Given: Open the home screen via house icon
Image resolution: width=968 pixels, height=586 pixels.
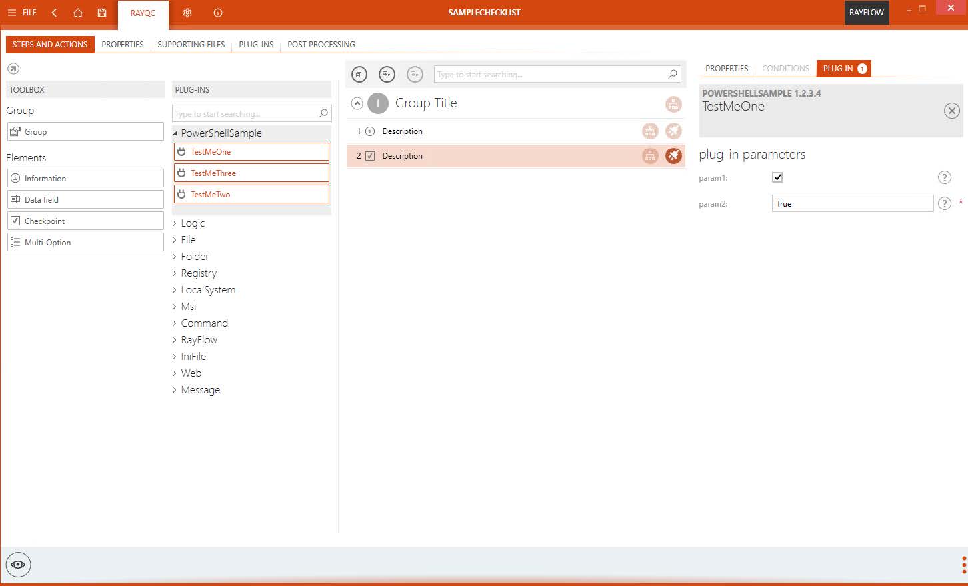Looking at the screenshot, I should click(78, 13).
